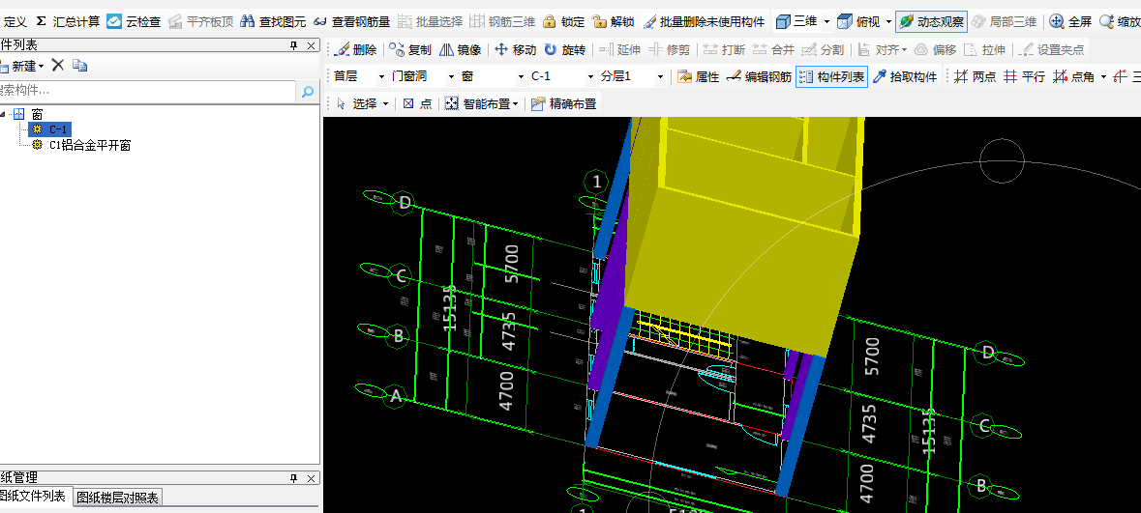Open the 新建 new component dropdown
1141x513 pixels.
(x=41, y=66)
